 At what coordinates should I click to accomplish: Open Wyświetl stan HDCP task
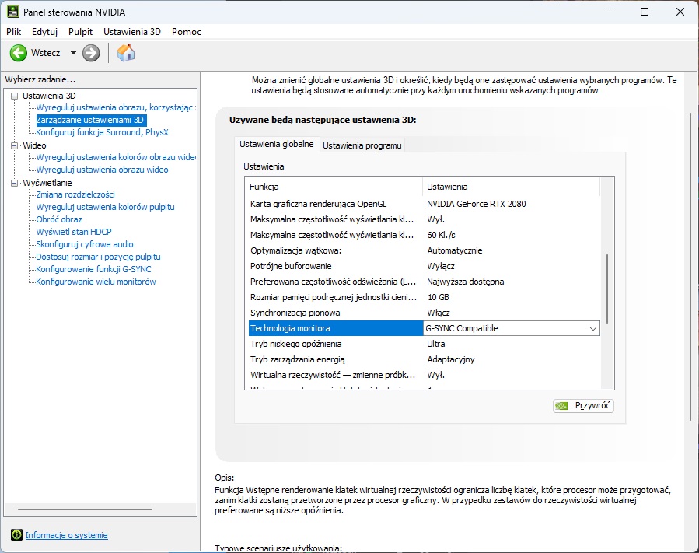click(74, 232)
